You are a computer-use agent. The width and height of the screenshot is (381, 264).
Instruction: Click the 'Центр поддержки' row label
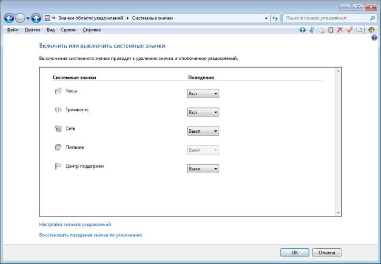[x=85, y=166]
